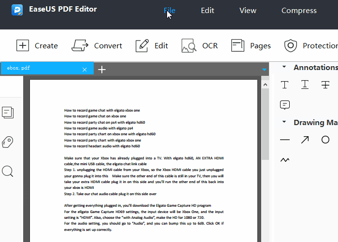
Task: Select the comment note annotation tool
Action: 285,105
